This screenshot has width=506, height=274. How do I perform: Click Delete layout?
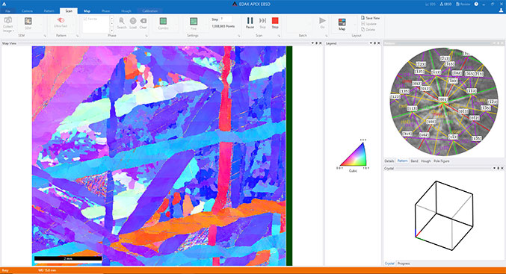pos(368,30)
